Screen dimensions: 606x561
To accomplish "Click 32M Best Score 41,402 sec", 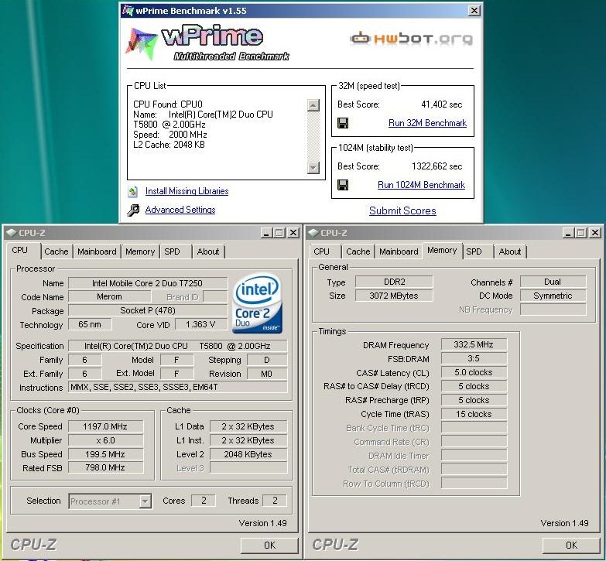I will pyautogui.click(x=441, y=104).
